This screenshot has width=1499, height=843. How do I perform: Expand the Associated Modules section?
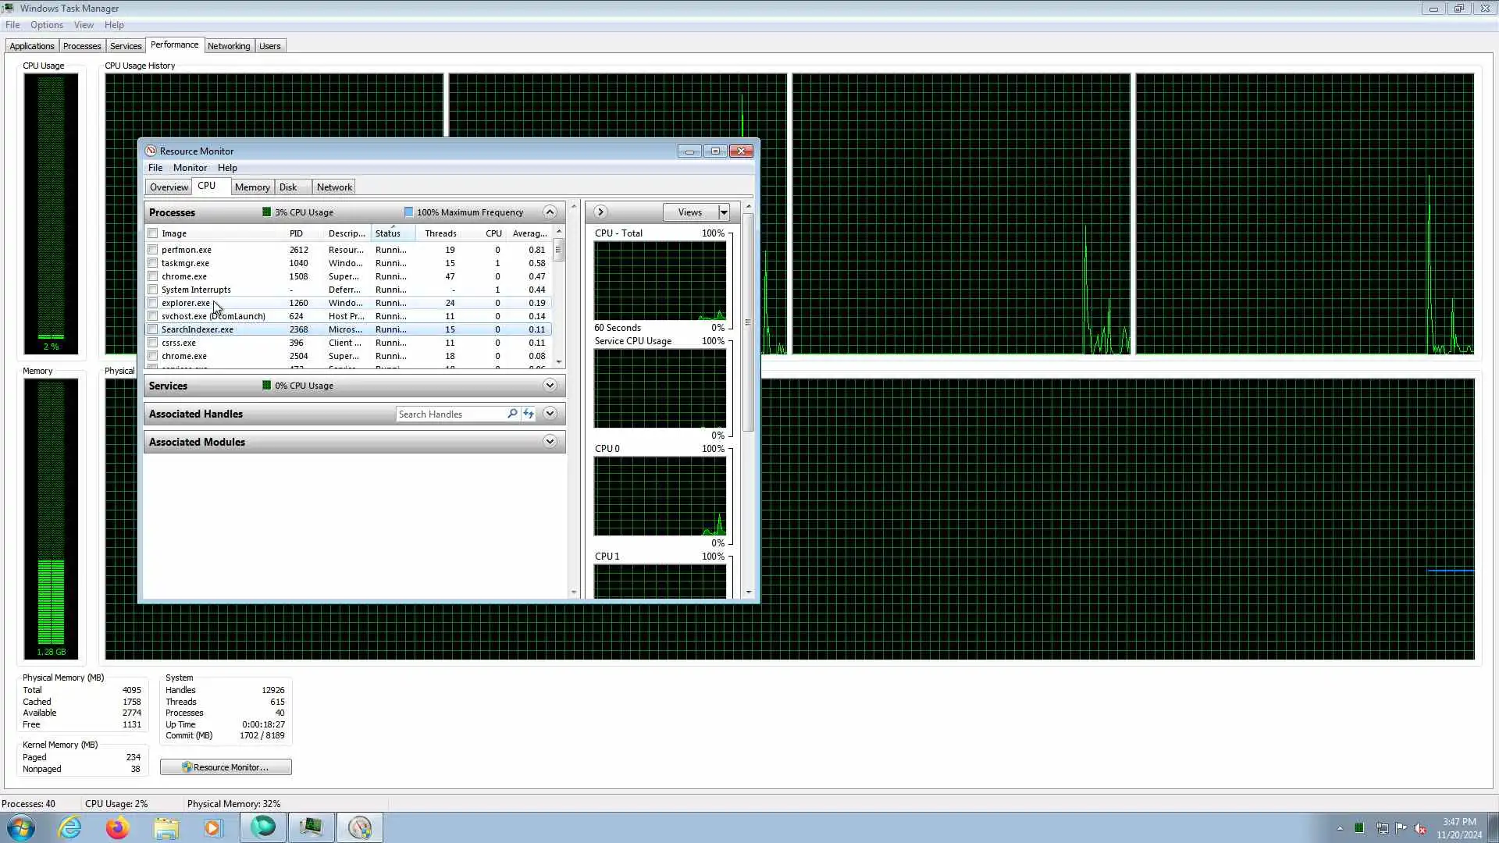coord(550,442)
